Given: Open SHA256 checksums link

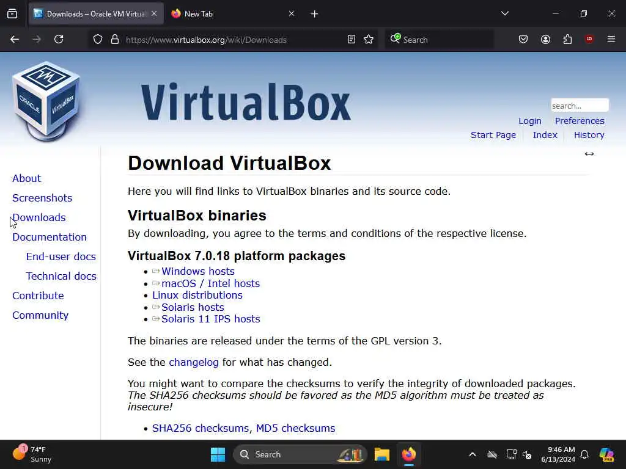Looking at the screenshot, I should point(201,428).
